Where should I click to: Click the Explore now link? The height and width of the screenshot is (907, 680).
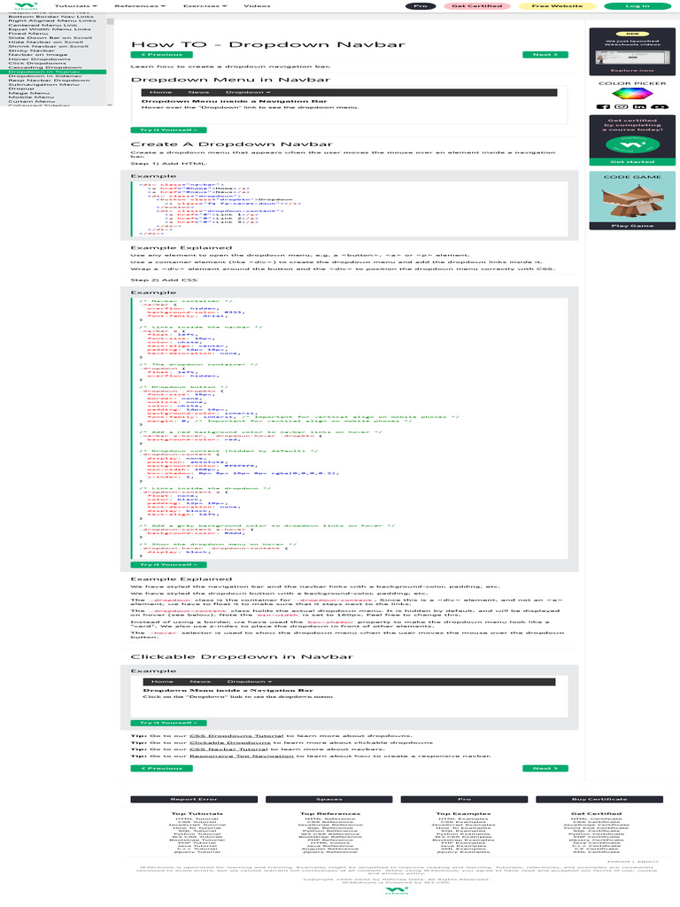click(x=632, y=71)
